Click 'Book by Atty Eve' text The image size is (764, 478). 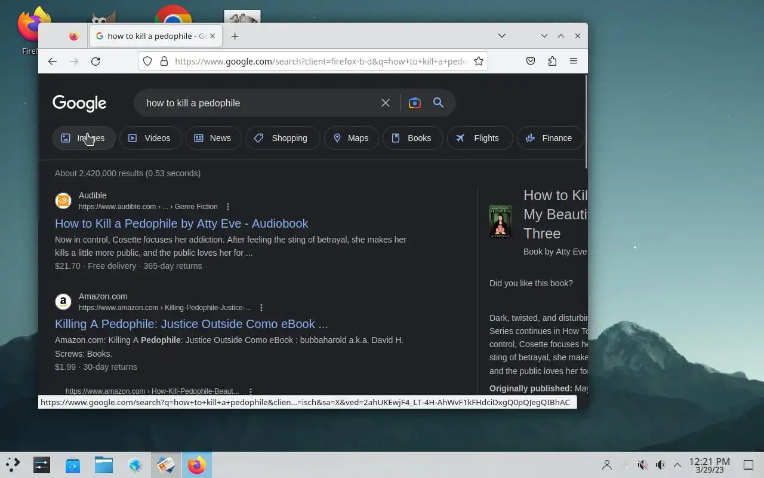click(x=555, y=252)
